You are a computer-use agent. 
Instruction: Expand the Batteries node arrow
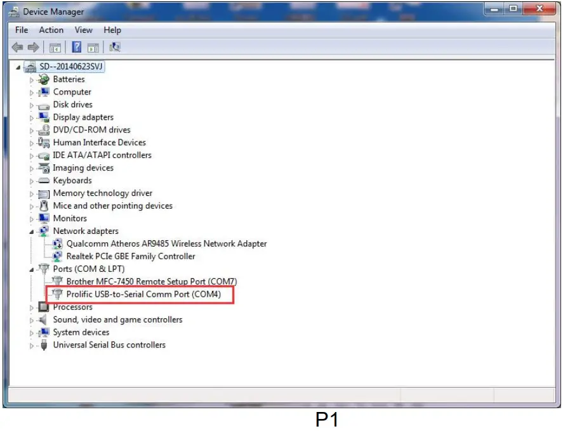[32, 80]
